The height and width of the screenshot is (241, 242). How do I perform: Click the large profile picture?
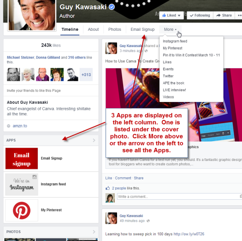pos(32,15)
